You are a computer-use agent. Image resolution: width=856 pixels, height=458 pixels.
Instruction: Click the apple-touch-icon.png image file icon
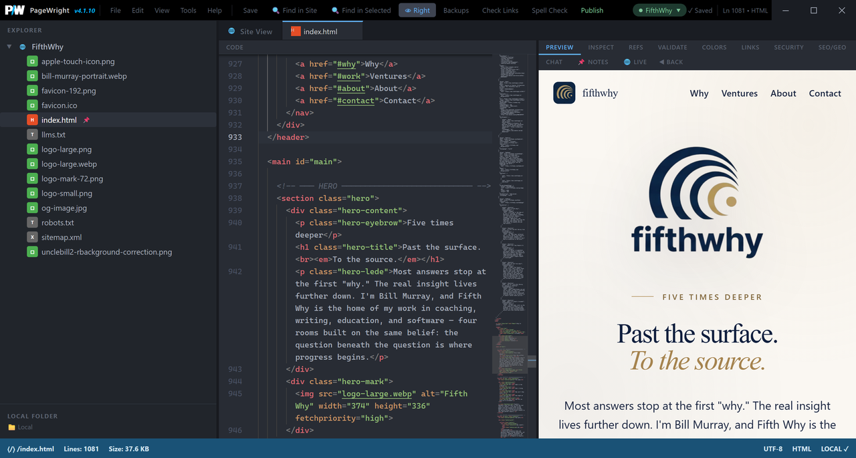point(32,61)
